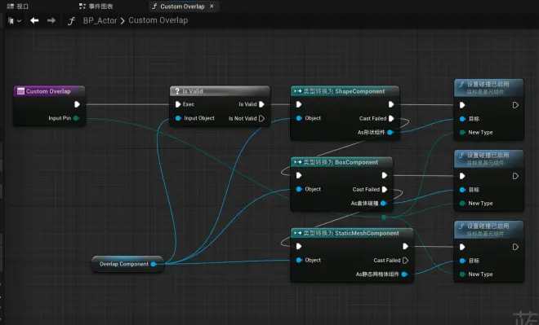Click BP_Actor in the breadcrumb
The height and width of the screenshot is (325, 539).
[x=100, y=20]
